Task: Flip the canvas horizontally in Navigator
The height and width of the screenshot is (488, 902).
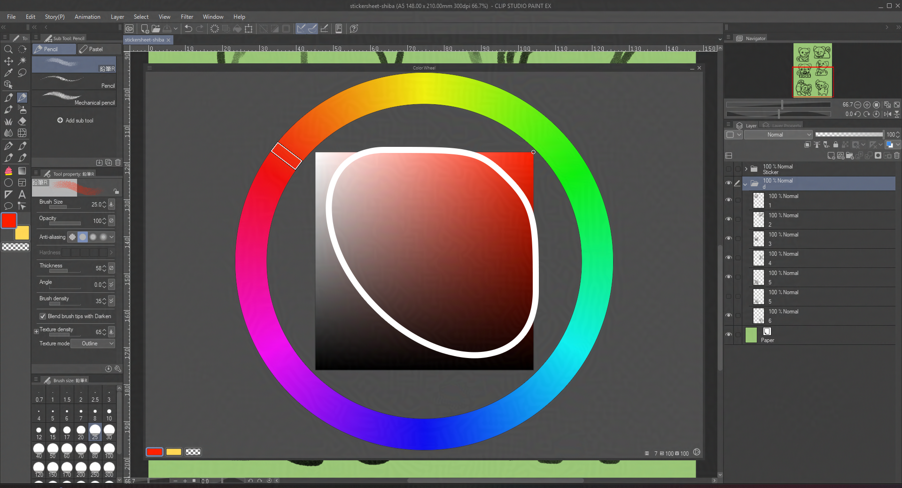Action: (887, 114)
